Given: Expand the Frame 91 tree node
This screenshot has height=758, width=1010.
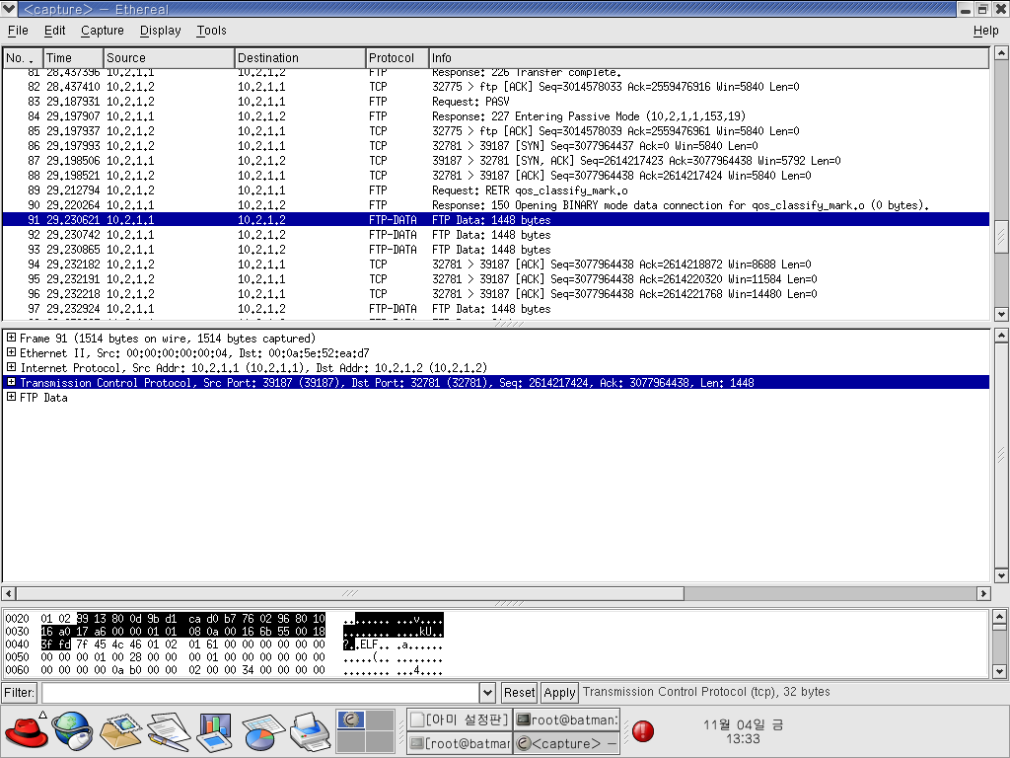Looking at the screenshot, I should (11, 338).
